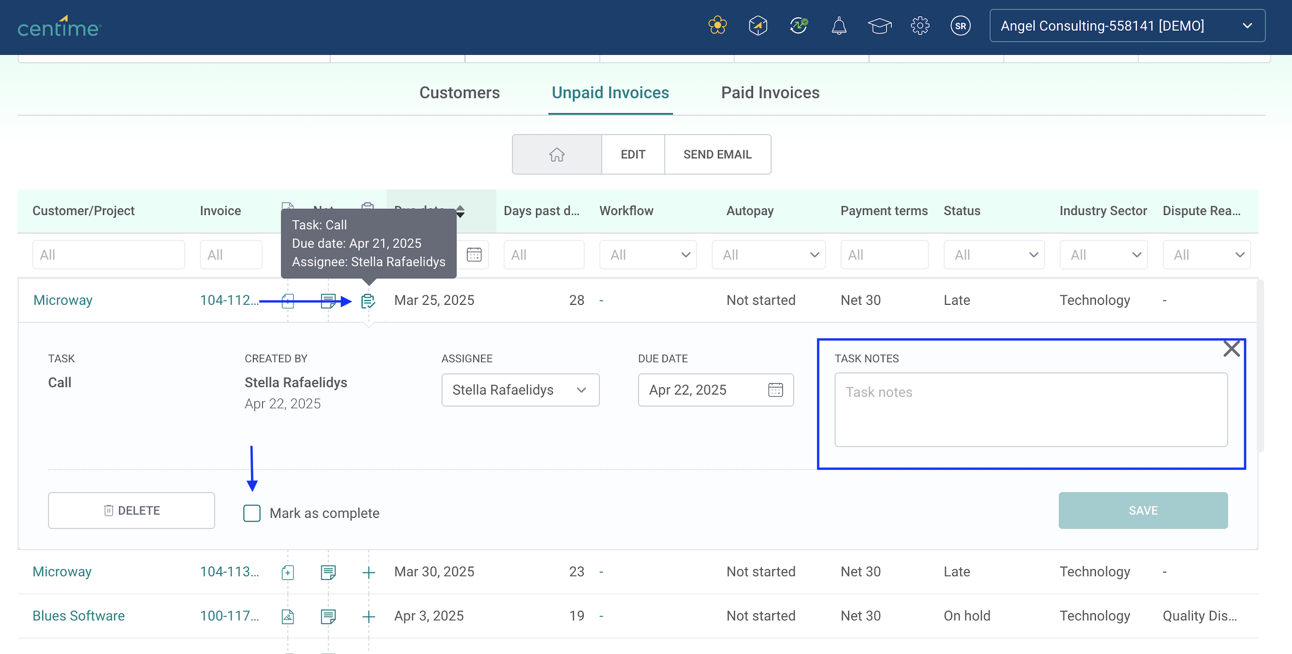Click the Centime logo

point(59,26)
